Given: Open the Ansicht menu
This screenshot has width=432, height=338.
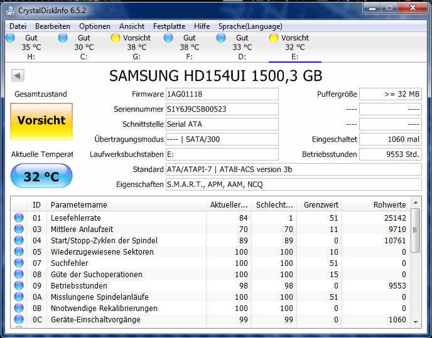Looking at the screenshot, I should tap(132, 26).
